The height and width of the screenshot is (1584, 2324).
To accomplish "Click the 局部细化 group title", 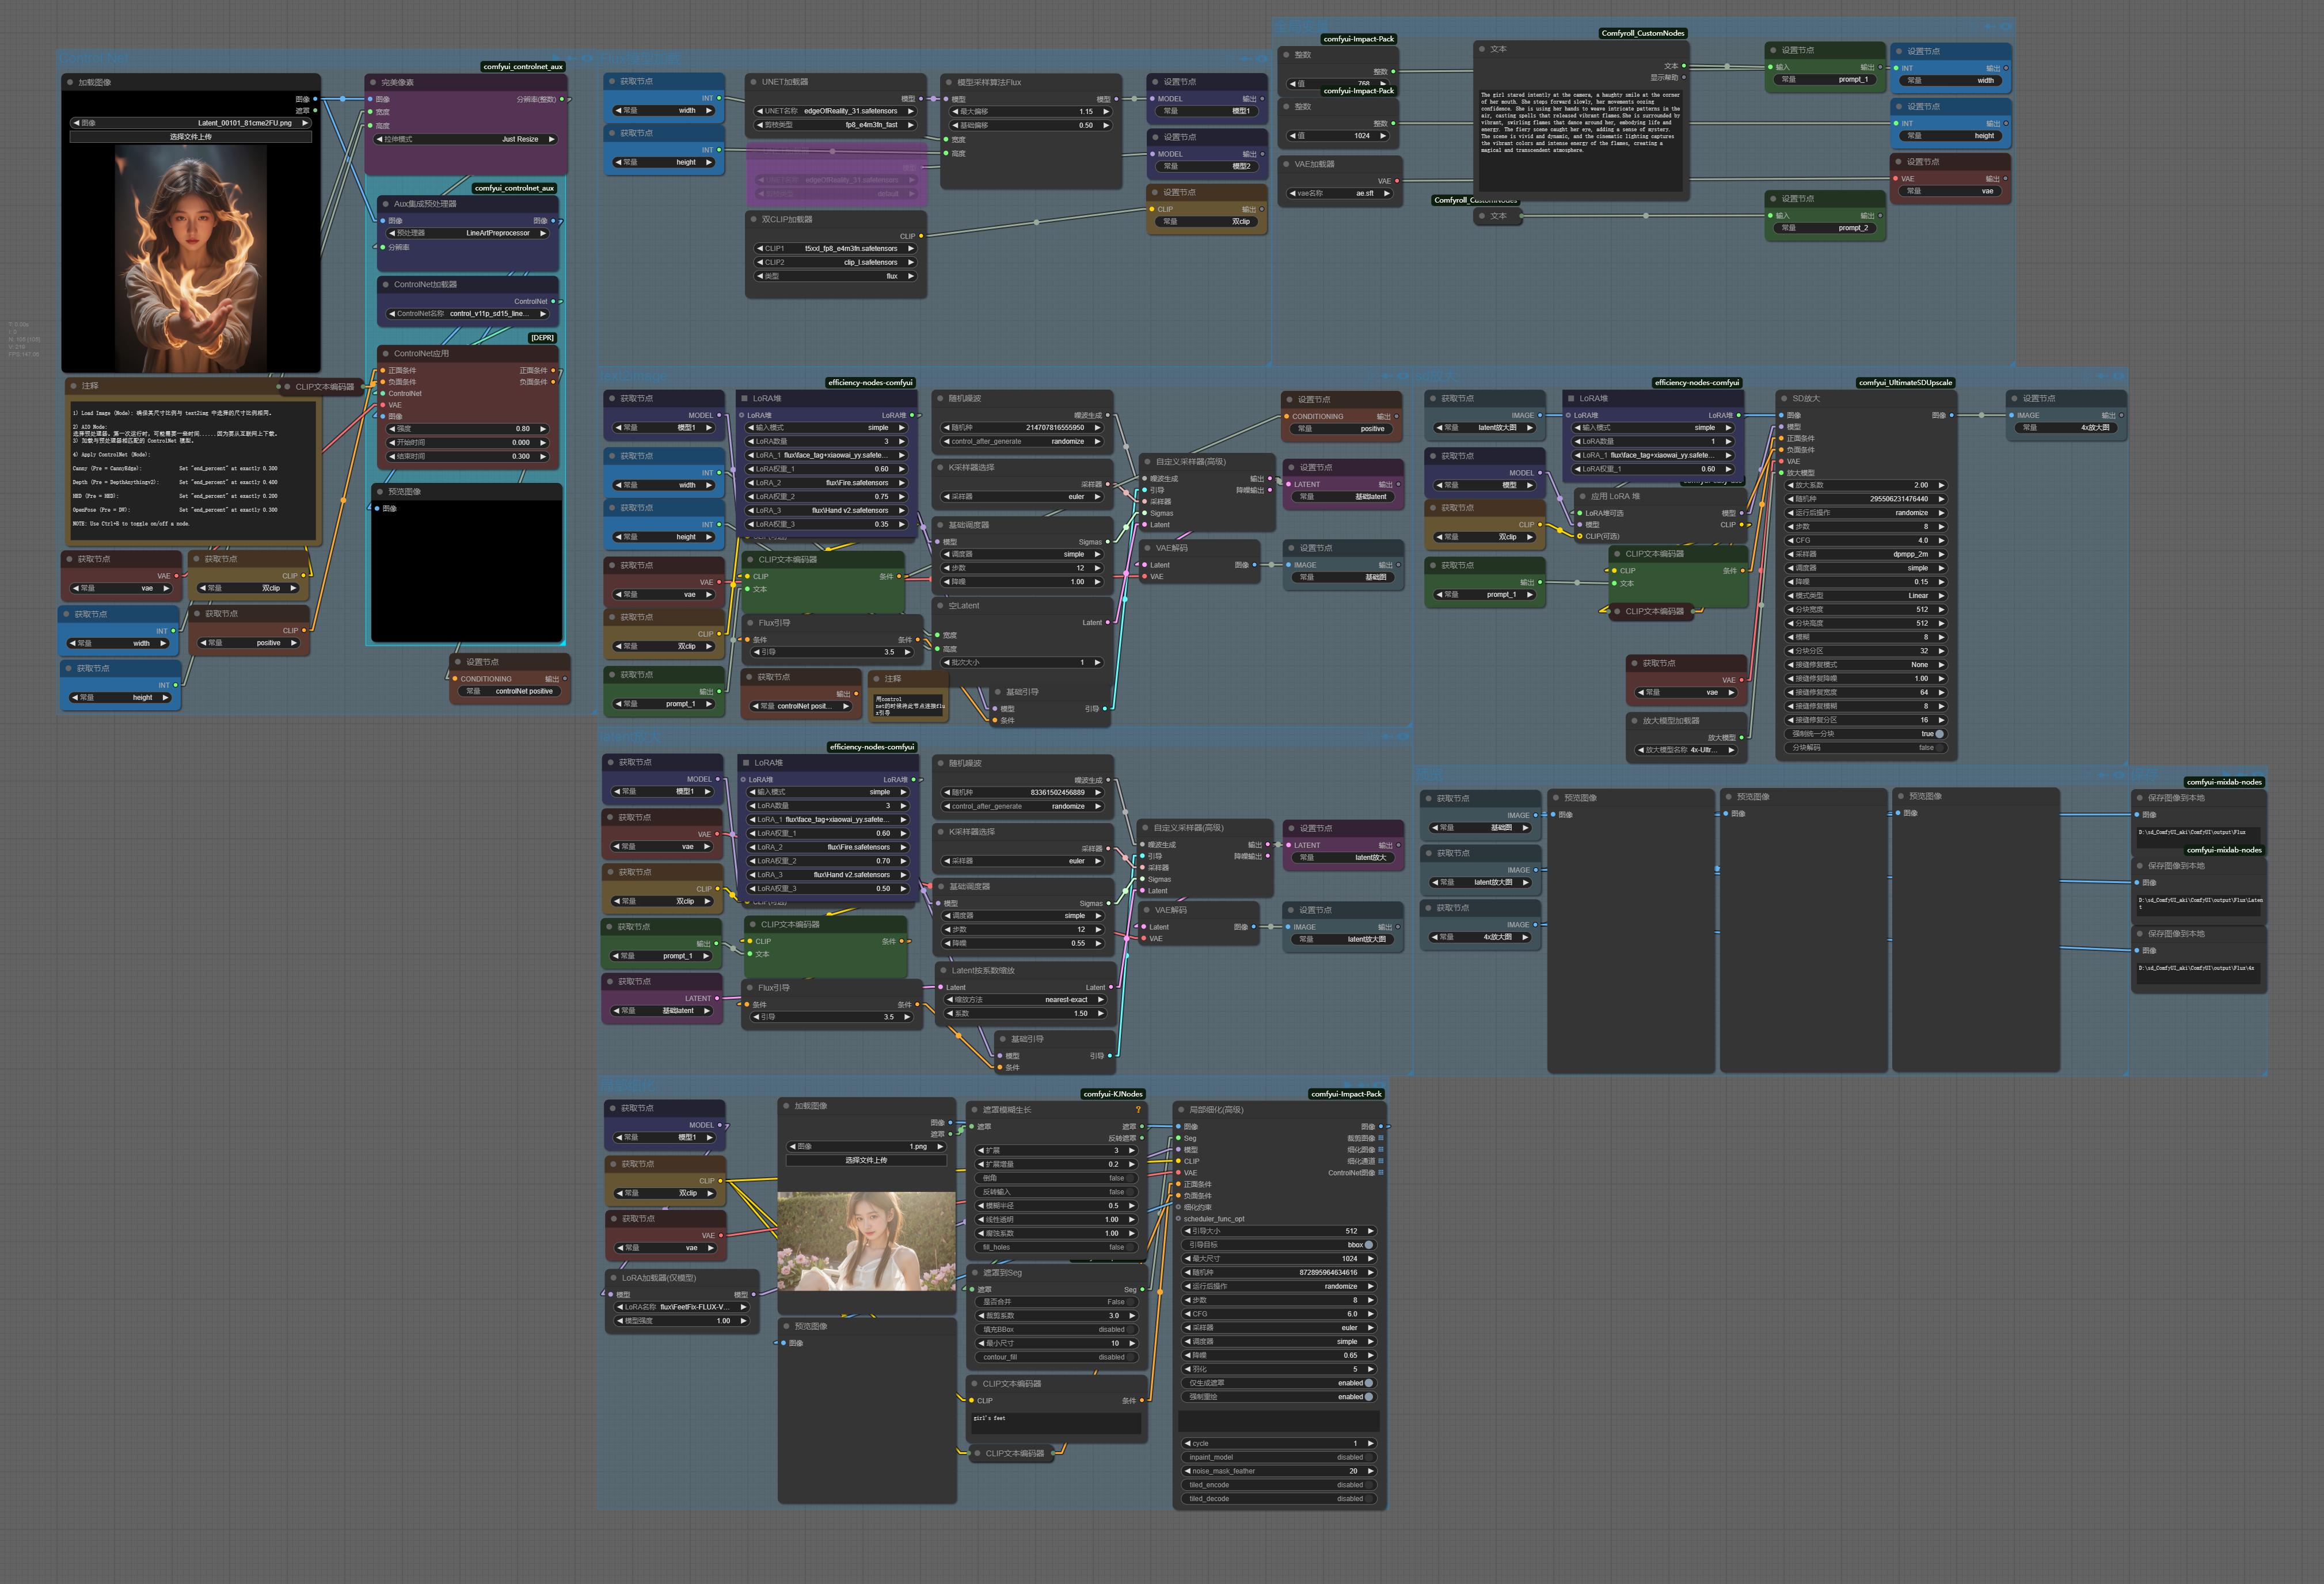I will coord(627,1085).
